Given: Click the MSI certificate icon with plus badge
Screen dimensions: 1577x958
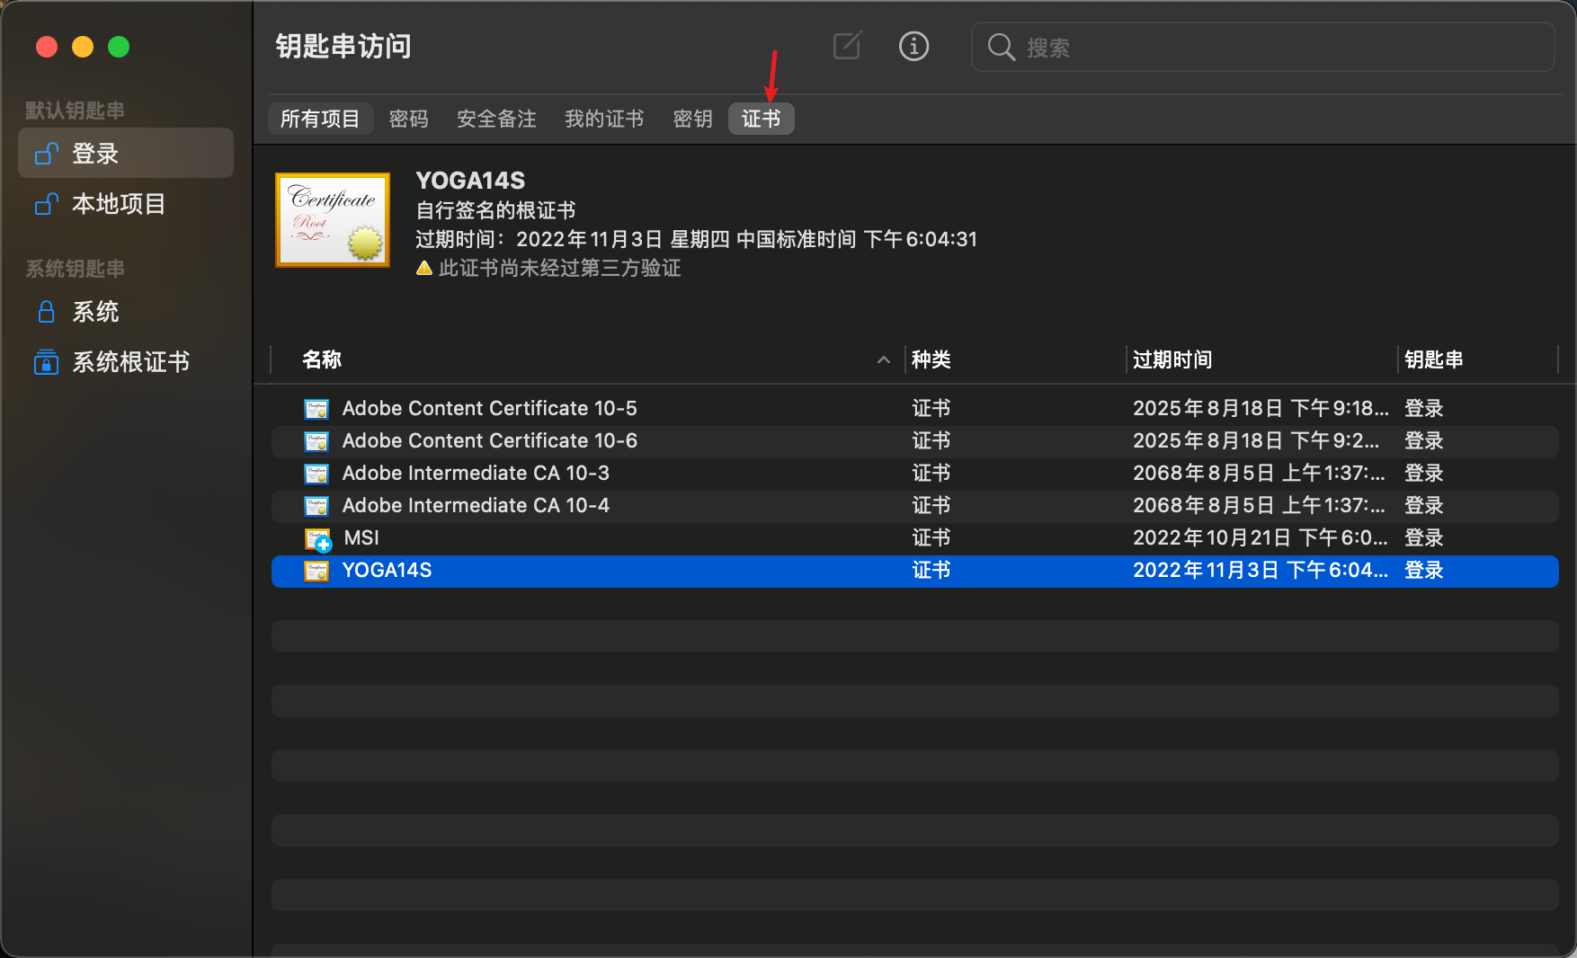Looking at the screenshot, I should pos(317,539).
